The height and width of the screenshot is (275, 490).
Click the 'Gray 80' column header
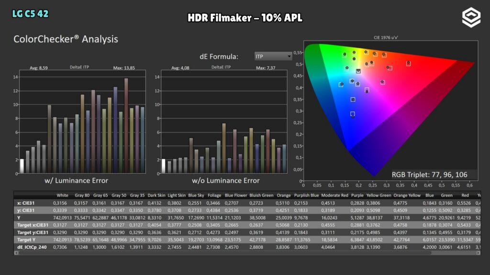(x=82, y=195)
